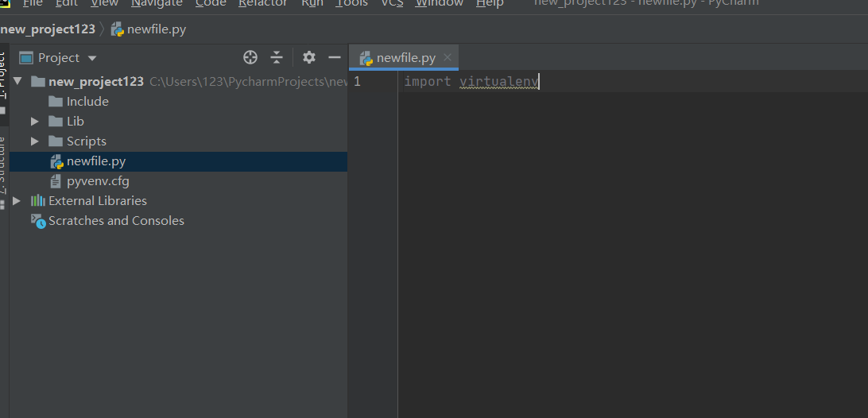This screenshot has width=868, height=418.
Task: Collapse the new_project123 root folder
Action: click(17, 81)
